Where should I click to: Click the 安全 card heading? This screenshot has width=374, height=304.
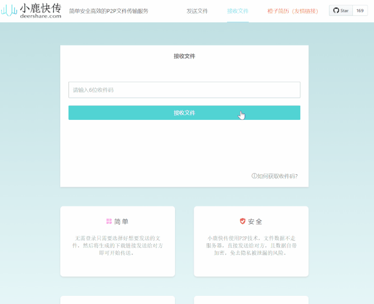[255, 222]
